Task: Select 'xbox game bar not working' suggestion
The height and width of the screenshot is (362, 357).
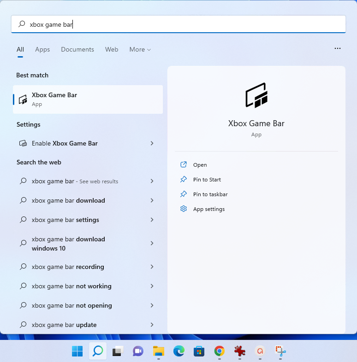Action: [88, 286]
